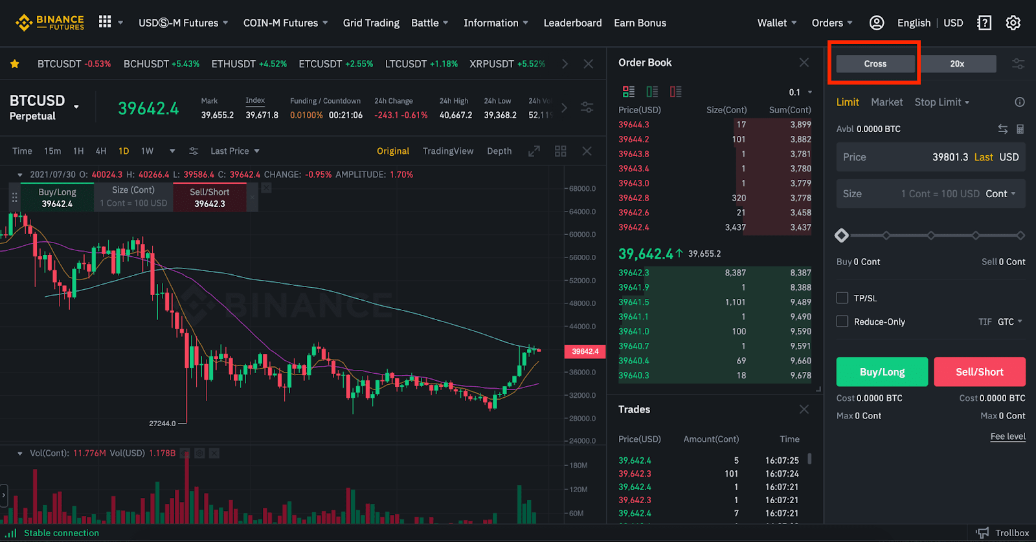Show only bids in order book
The image size is (1036, 542).
coord(652,92)
